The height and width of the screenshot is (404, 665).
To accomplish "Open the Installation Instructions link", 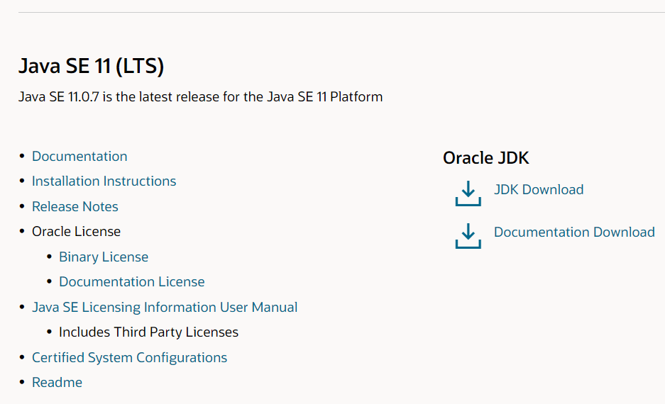I will click(104, 181).
